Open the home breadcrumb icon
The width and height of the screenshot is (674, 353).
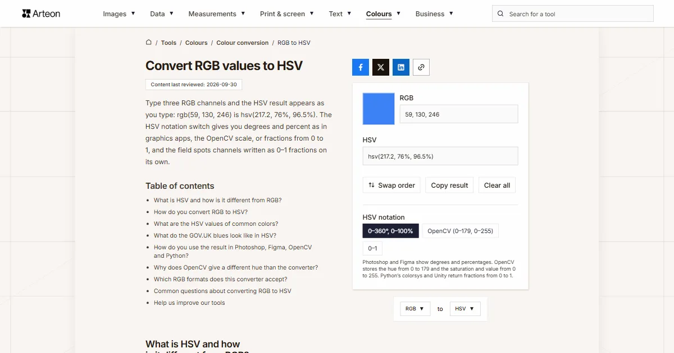coord(149,42)
